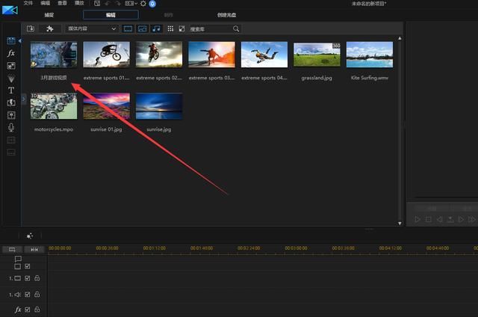The image size is (478, 317).
Task: Click the import media icon
Action: [31, 28]
